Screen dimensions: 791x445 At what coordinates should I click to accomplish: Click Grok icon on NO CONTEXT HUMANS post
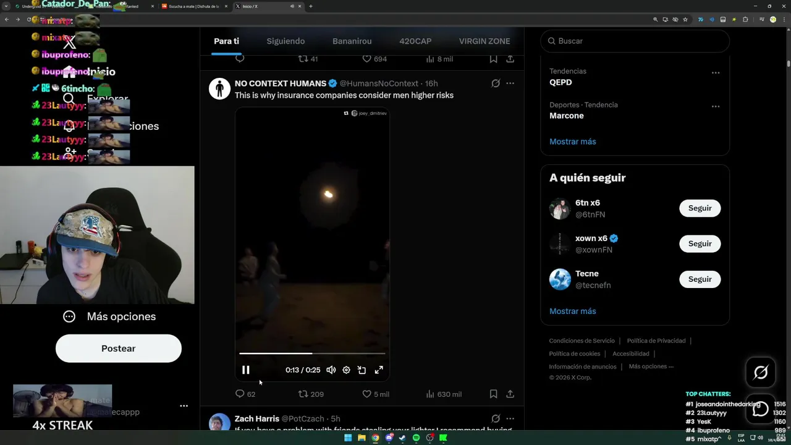click(x=496, y=83)
